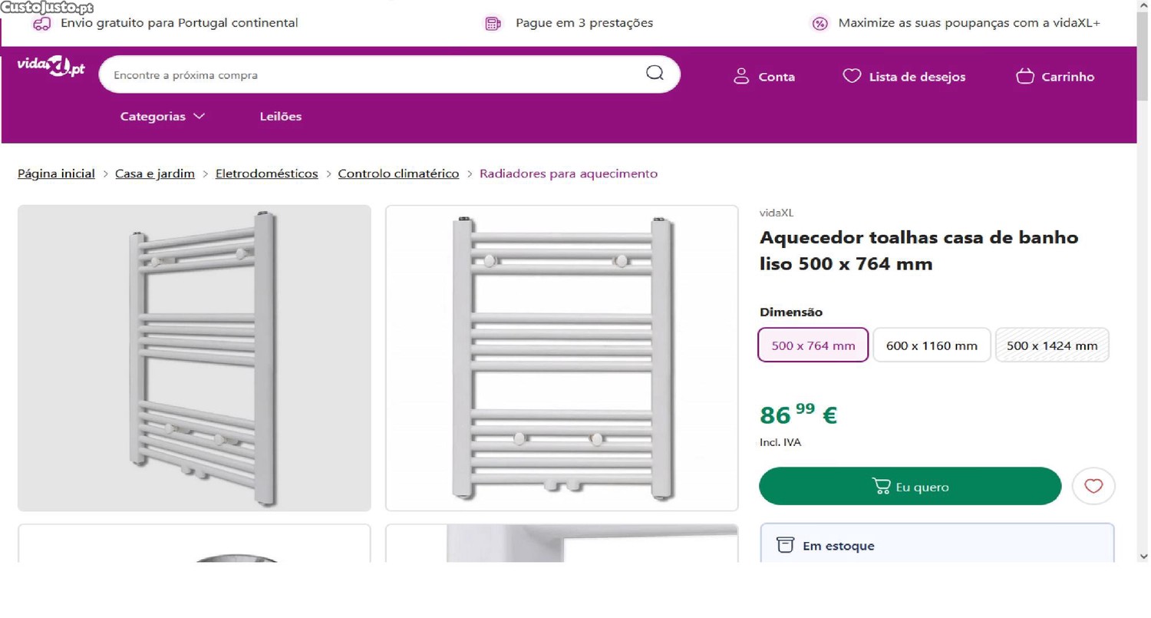The width and height of the screenshot is (1151, 618).
Task: Click the search magnifier icon
Action: 655,73
